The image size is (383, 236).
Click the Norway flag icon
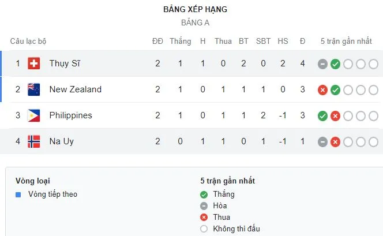(33, 141)
